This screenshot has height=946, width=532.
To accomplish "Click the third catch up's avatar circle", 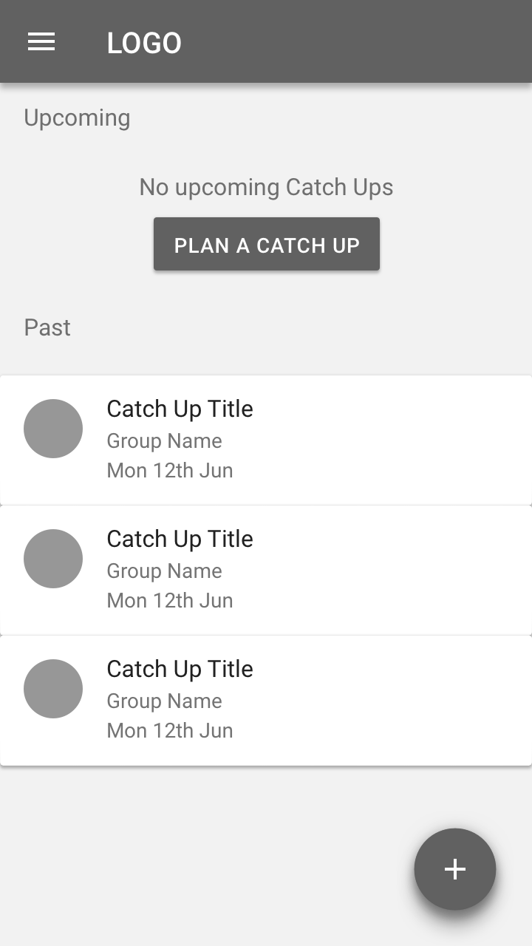I will [x=53, y=689].
